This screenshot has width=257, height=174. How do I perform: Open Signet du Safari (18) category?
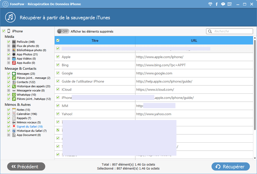[x=30, y=127]
